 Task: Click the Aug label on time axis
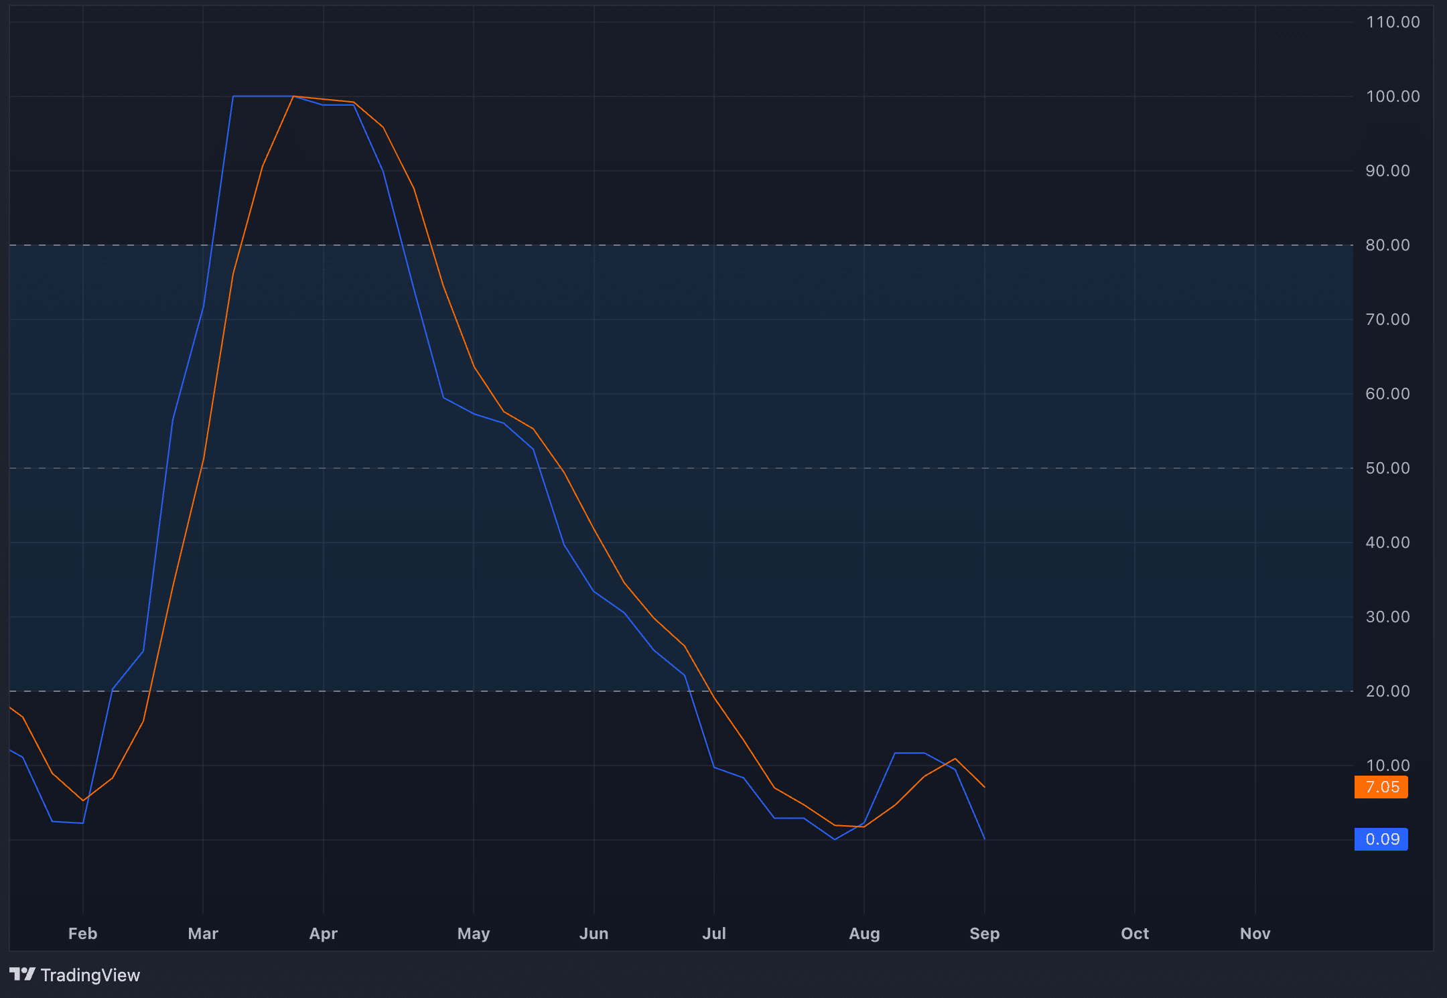(864, 934)
